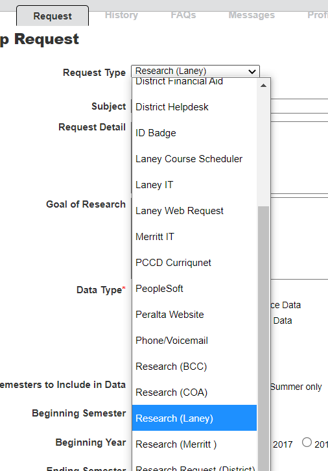Screen dimensions: 328x471
Task: Choose Research (COA) option
Action: point(194,392)
